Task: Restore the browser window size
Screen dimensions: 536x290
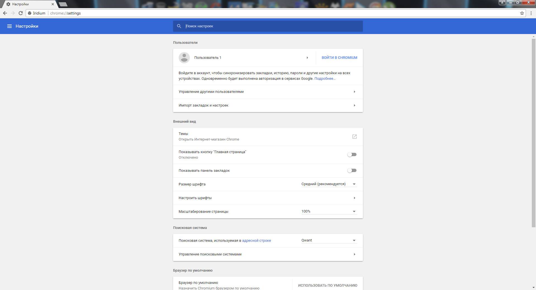Action: coord(518,3)
